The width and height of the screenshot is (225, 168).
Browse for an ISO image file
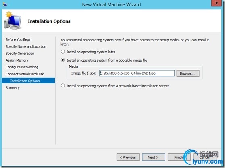pos(188,73)
